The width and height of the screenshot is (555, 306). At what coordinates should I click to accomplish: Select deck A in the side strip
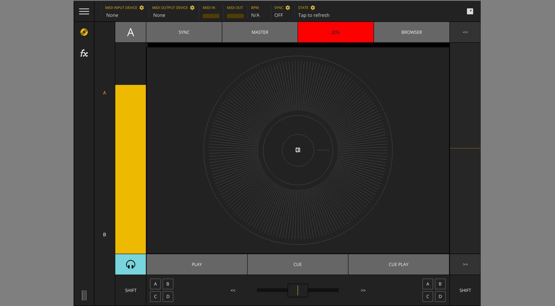[105, 93]
